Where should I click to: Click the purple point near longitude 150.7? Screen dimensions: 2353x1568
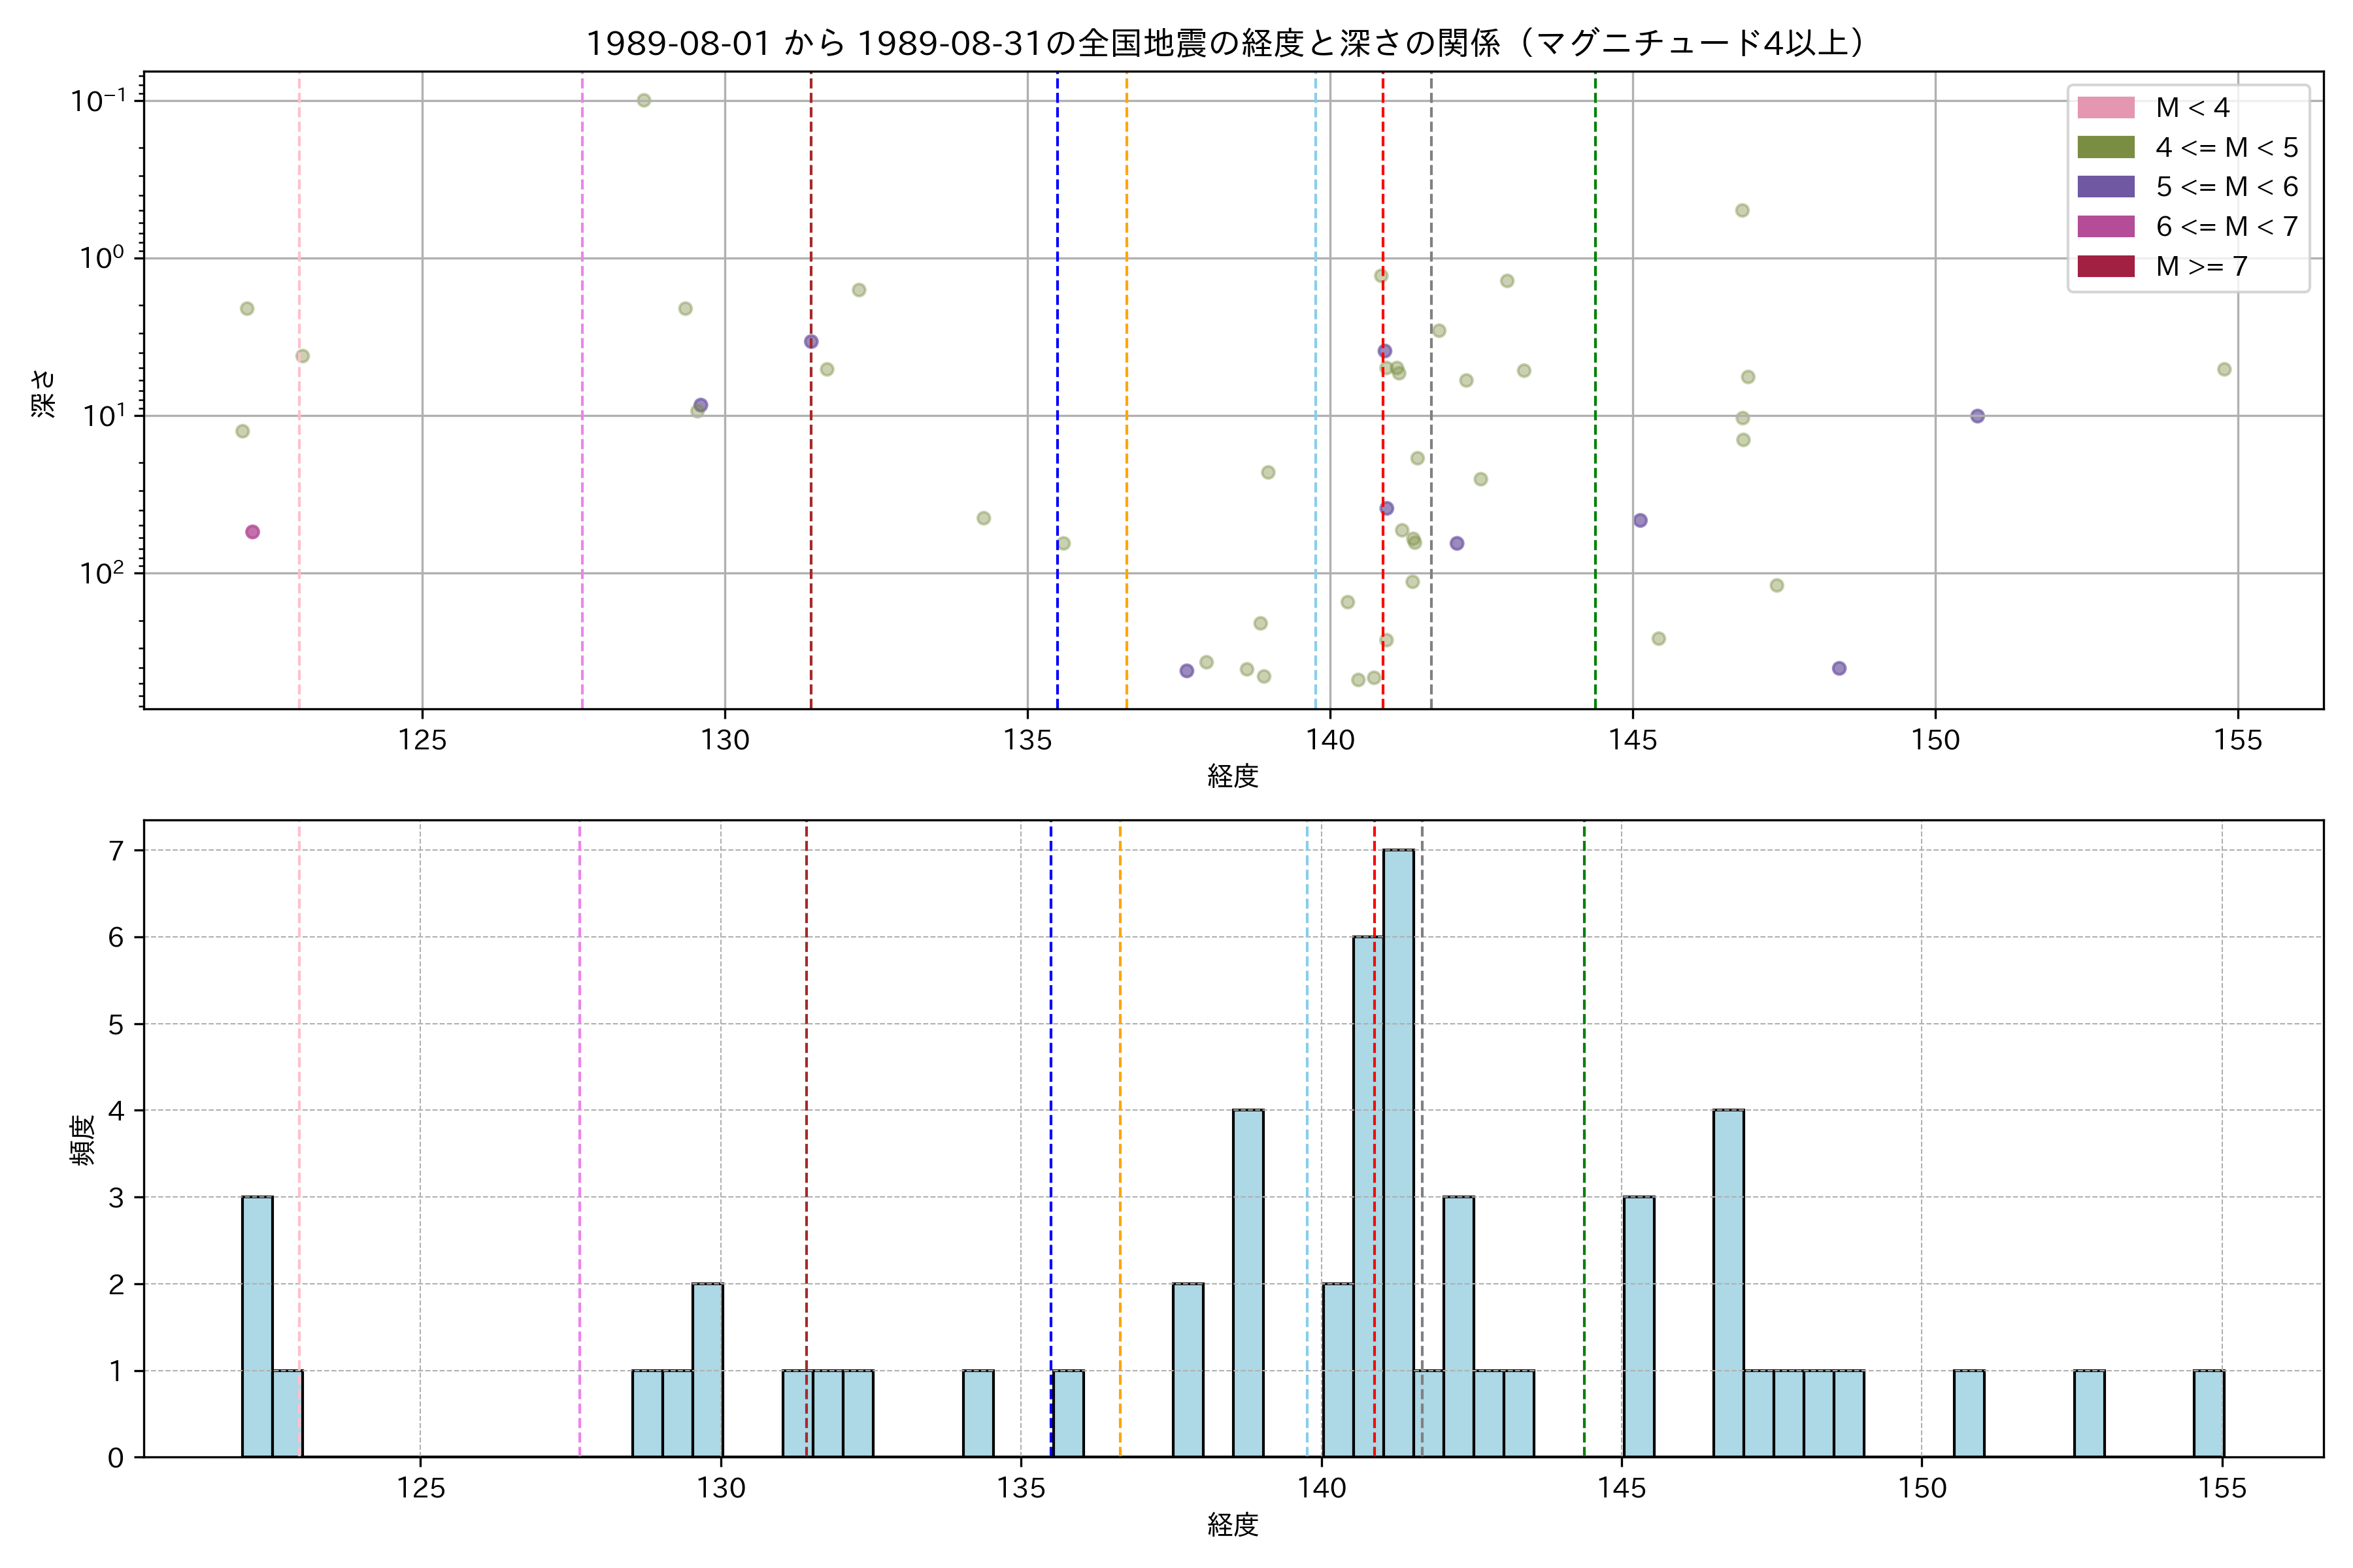1977,416
